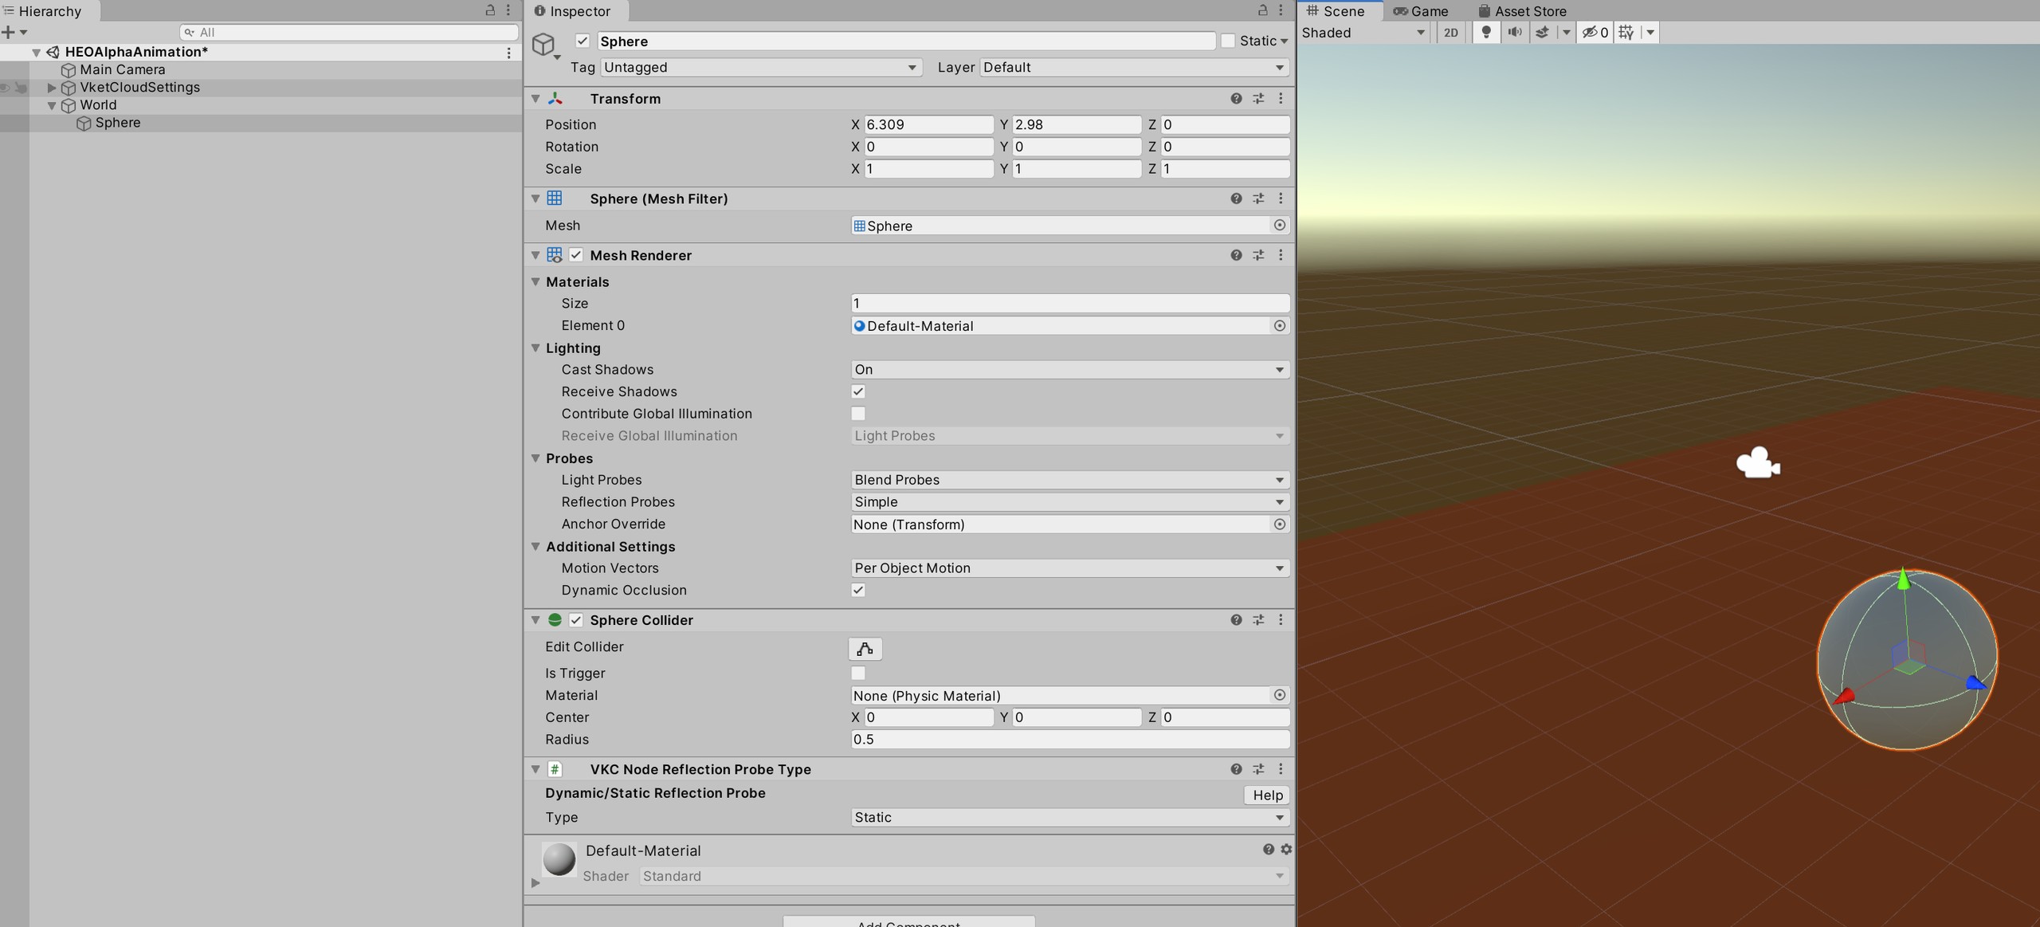Lock the Inspector panel
The width and height of the screenshot is (2040, 927).
pyautogui.click(x=1262, y=10)
